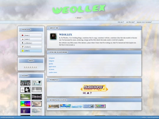The height and width of the screenshot is (119, 159).
Task: Click the icon beside collection
Action: click(x=22, y=43)
